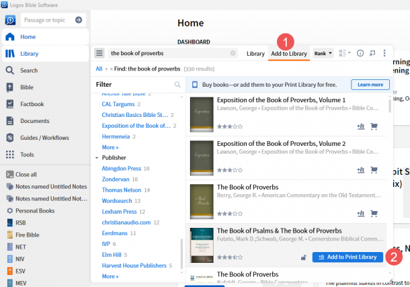Open the view layout dropdown
410x287 pixels.
tap(345, 53)
